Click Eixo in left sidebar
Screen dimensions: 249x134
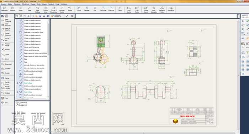point(5,103)
